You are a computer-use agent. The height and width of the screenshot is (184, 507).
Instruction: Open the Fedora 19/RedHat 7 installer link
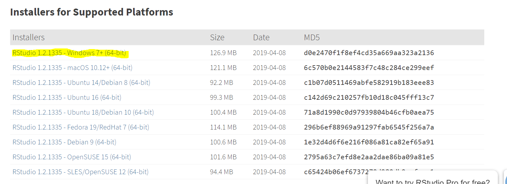(81, 127)
